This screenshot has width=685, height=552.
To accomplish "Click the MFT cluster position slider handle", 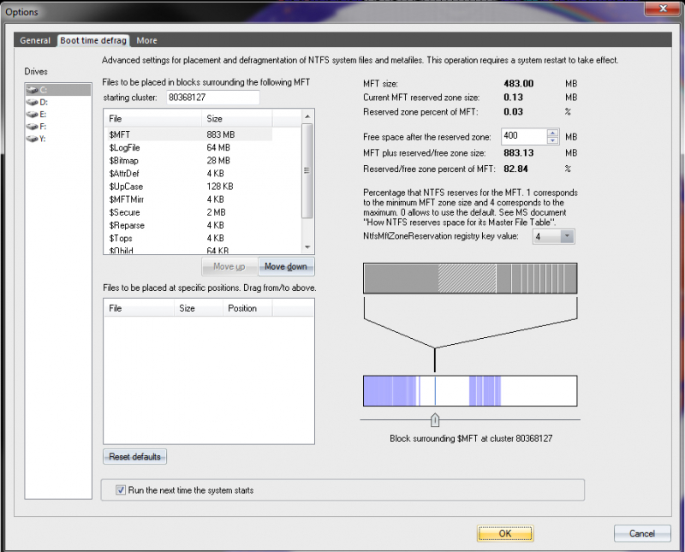I will pos(435,419).
